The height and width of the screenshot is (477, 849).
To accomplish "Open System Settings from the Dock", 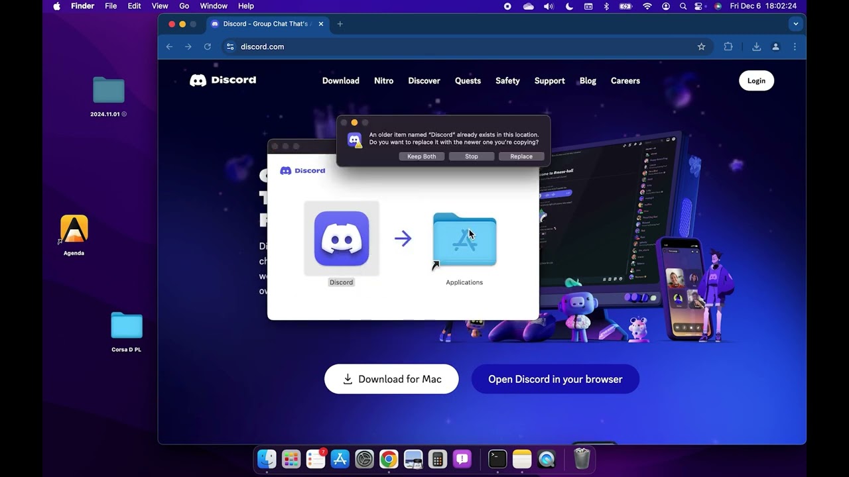I will pyautogui.click(x=365, y=458).
